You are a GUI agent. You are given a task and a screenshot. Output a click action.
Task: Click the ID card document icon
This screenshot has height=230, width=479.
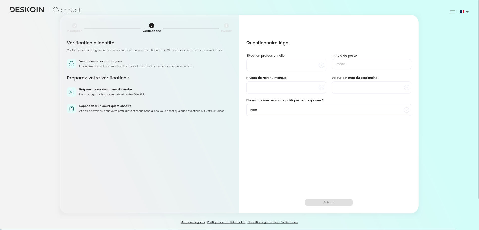[x=72, y=92]
